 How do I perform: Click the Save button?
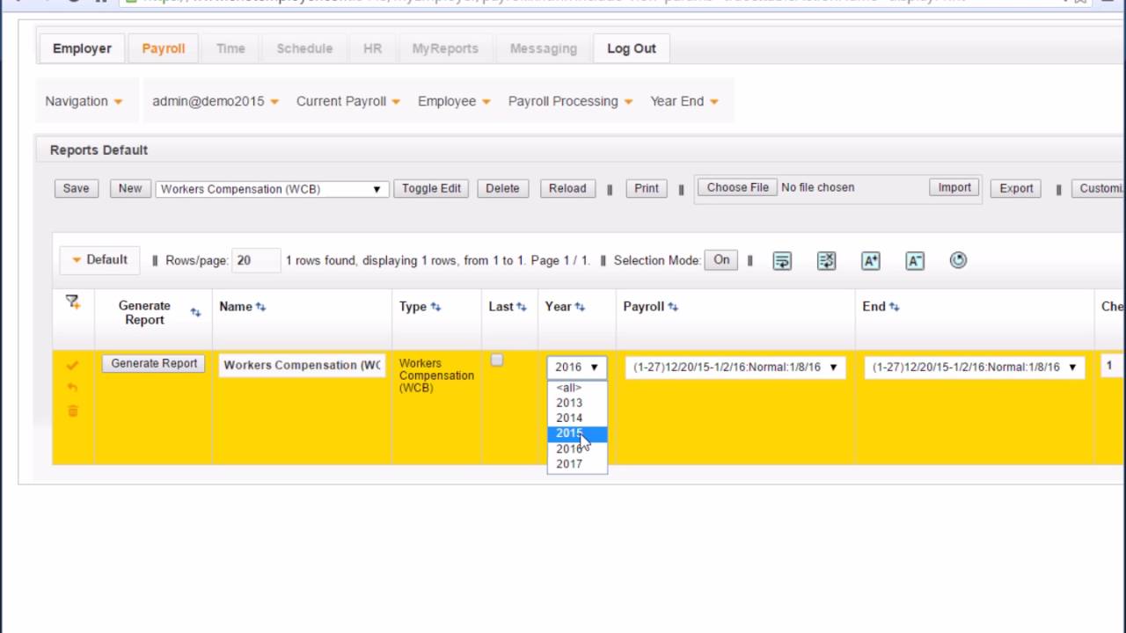pos(76,188)
